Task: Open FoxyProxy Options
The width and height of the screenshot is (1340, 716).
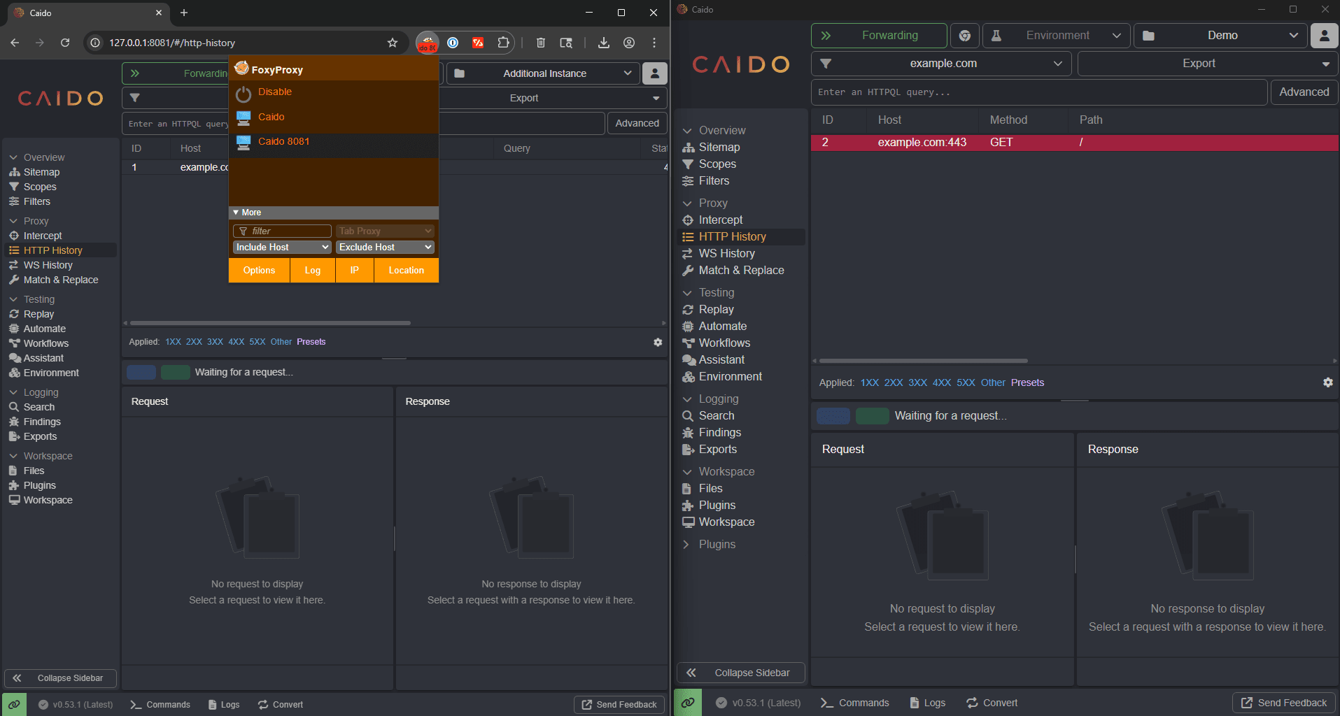Action: 258,270
